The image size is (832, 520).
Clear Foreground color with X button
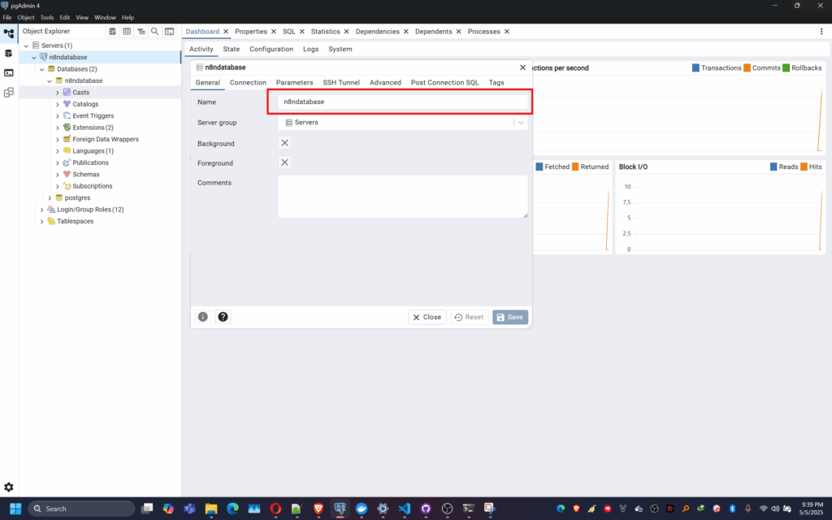(x=285, y=162)
